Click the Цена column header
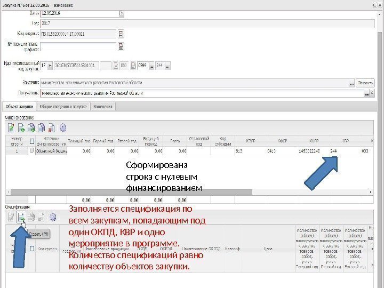 [x=268, y=249]
